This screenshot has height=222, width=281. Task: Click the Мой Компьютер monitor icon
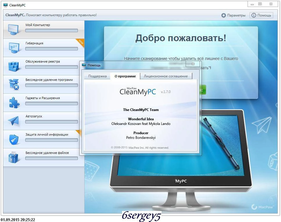point(13,30)
